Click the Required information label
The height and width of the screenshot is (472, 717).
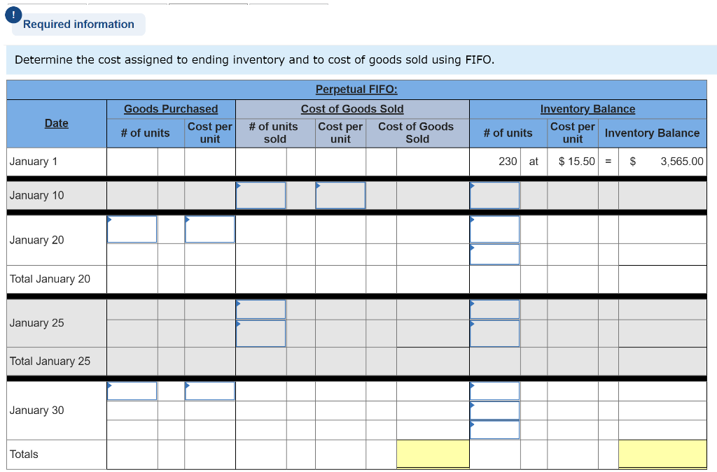click(78, 24)
